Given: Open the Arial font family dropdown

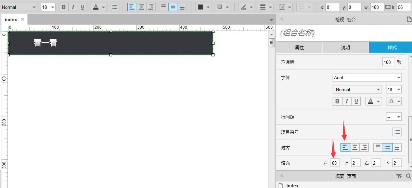Looking at the screenshot, I should click(x=367, y=78).
